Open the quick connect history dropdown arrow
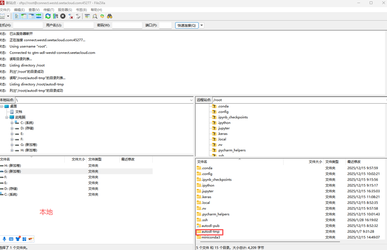Image resolution: width=387 pixels, height=250 pixels. click(202, 25)
